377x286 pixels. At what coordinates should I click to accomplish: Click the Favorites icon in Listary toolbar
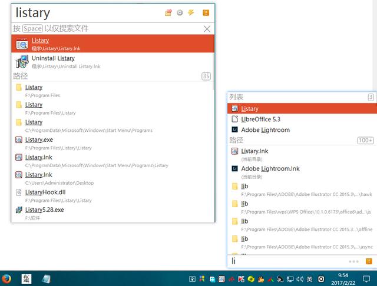(168, 12)
